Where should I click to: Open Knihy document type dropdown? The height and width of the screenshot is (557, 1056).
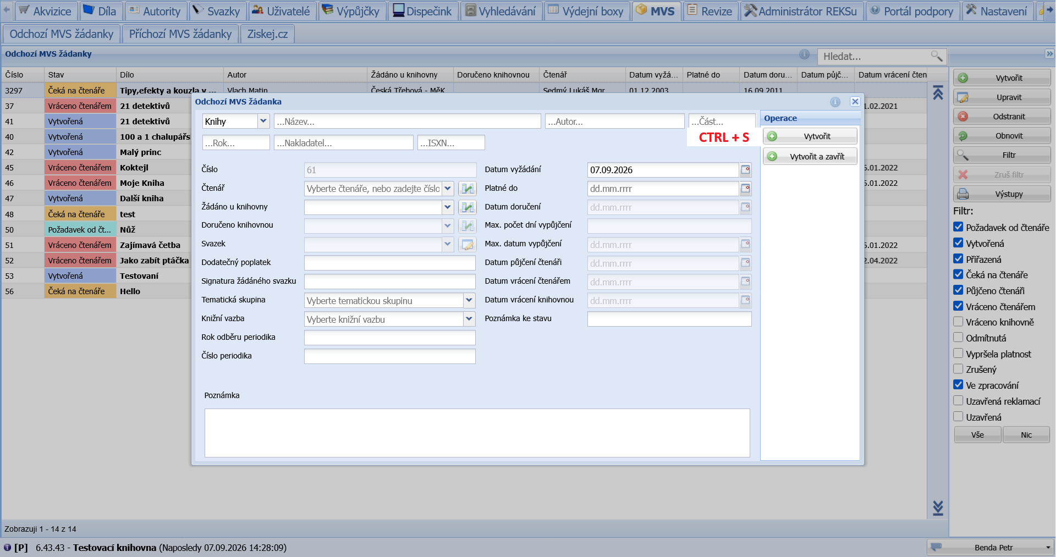[263, 121]
